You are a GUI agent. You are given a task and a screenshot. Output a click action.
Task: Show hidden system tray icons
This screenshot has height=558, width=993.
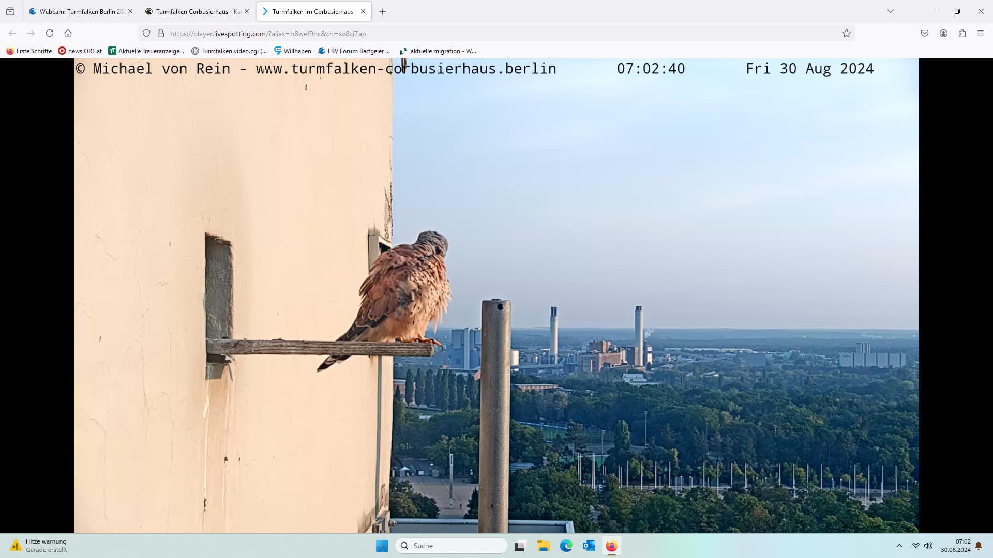click(x=899, y=546)
